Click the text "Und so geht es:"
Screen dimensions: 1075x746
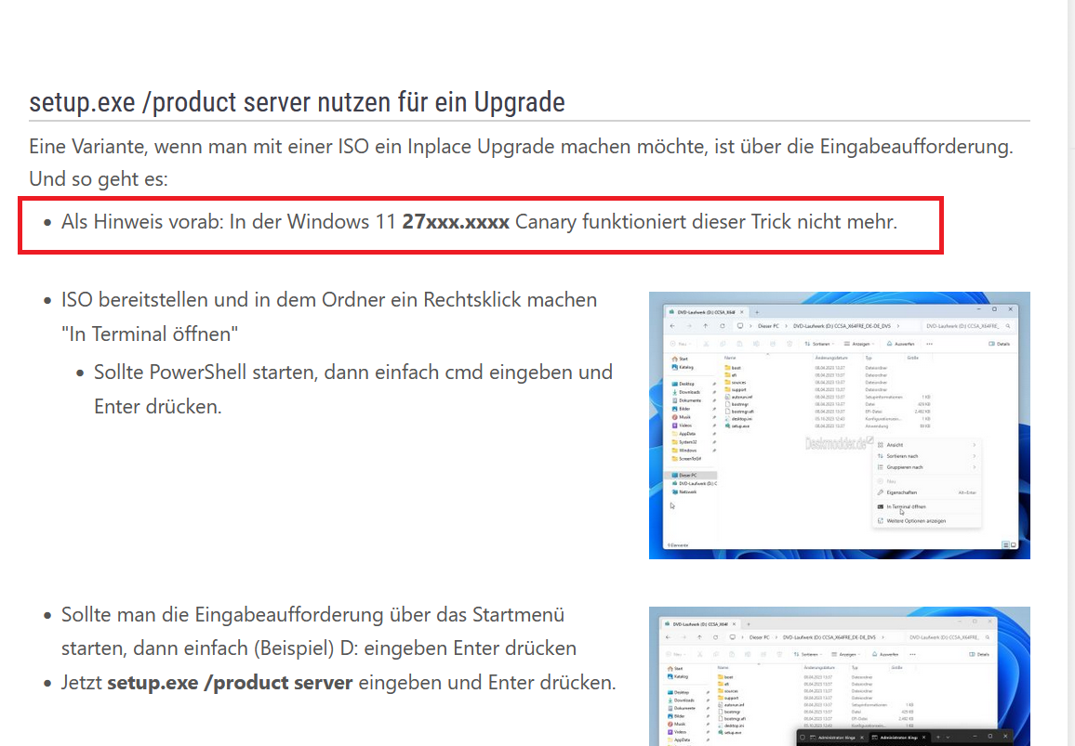coord(98,179)
